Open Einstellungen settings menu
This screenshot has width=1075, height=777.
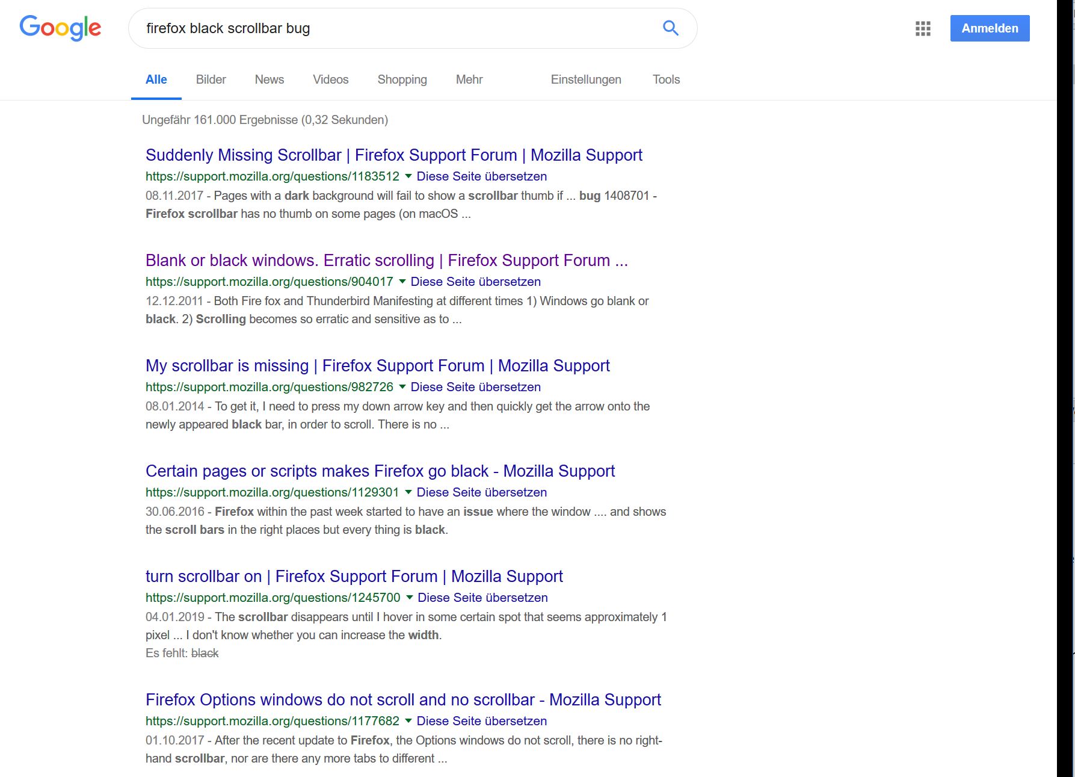click(586, 79)
